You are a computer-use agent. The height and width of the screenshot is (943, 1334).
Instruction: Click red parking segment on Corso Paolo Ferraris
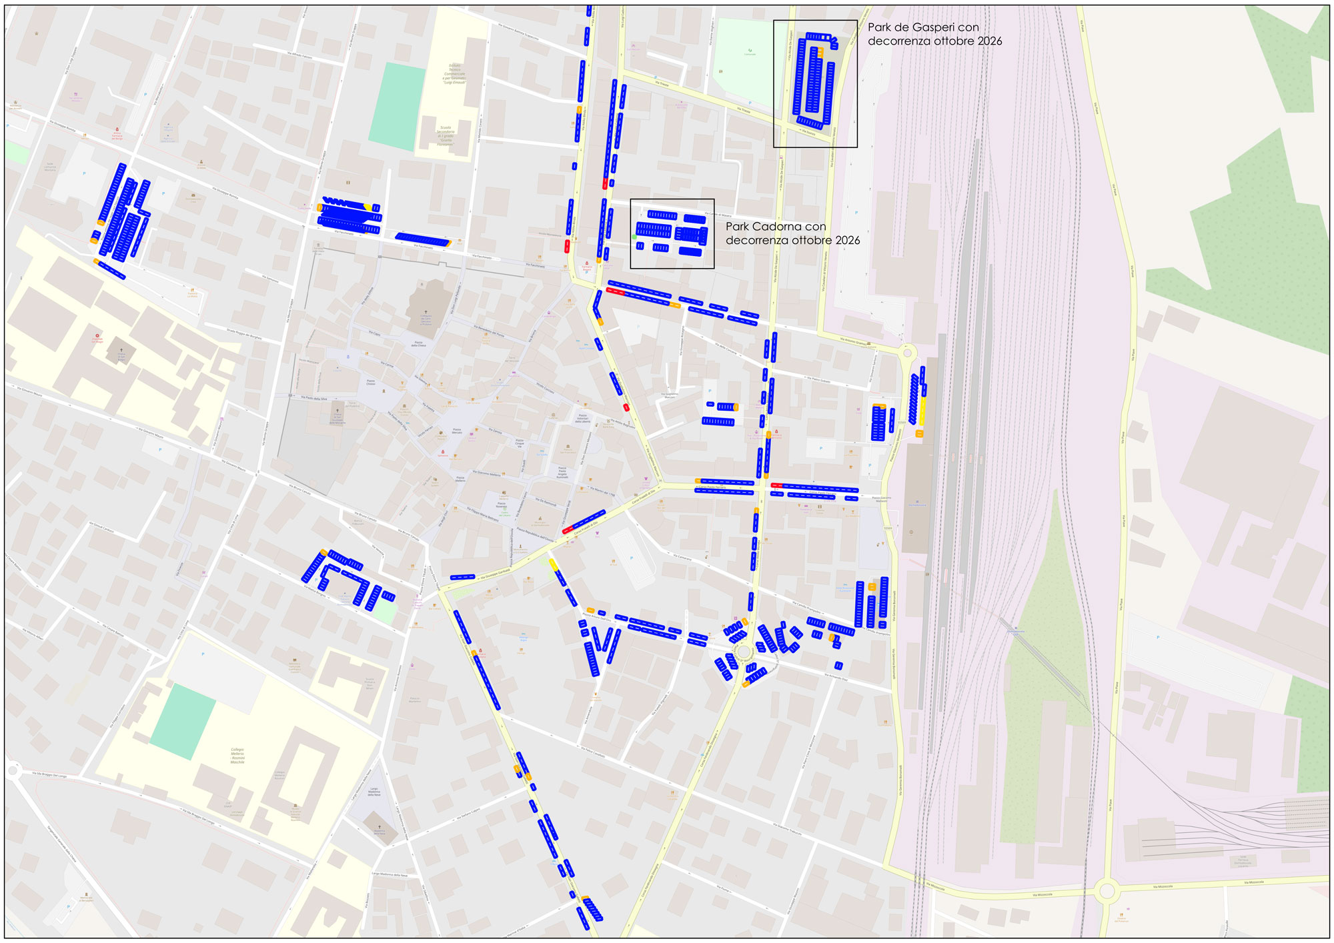point(776,486)
